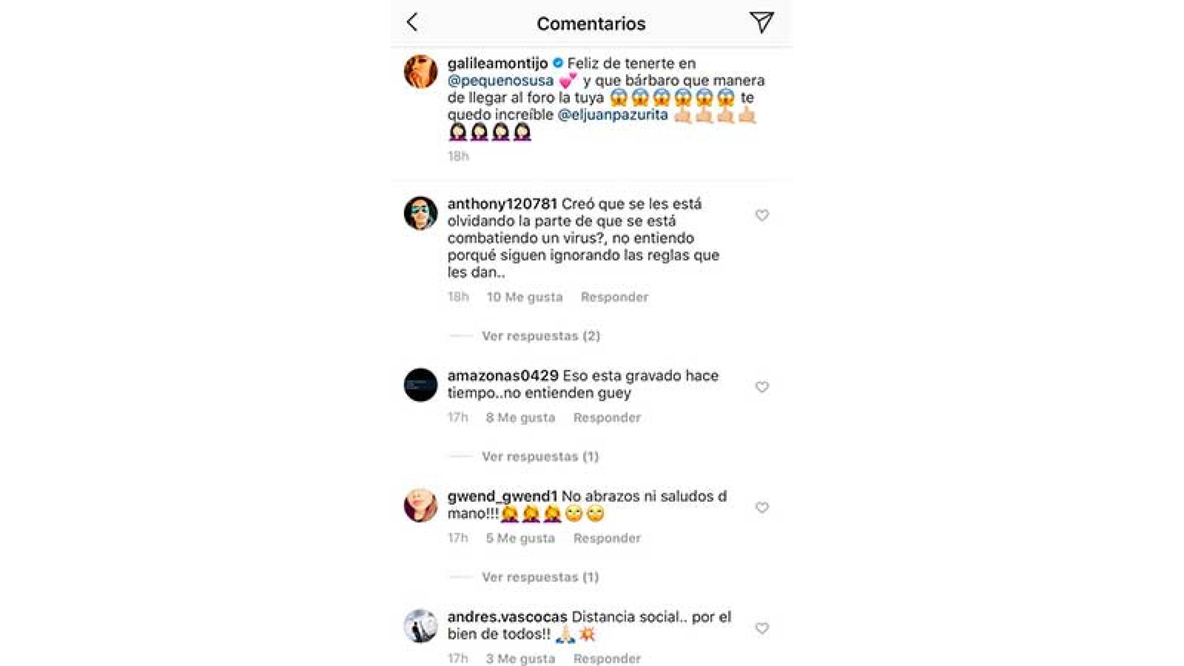Expand 'Ver respuestas (1)' under gwend_gwend1
The width and height of the screenshot is (1184, 666).
coord(540,577)
